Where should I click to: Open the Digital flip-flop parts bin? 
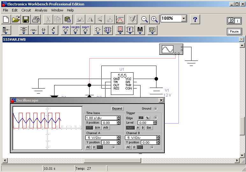click(108, 30)
